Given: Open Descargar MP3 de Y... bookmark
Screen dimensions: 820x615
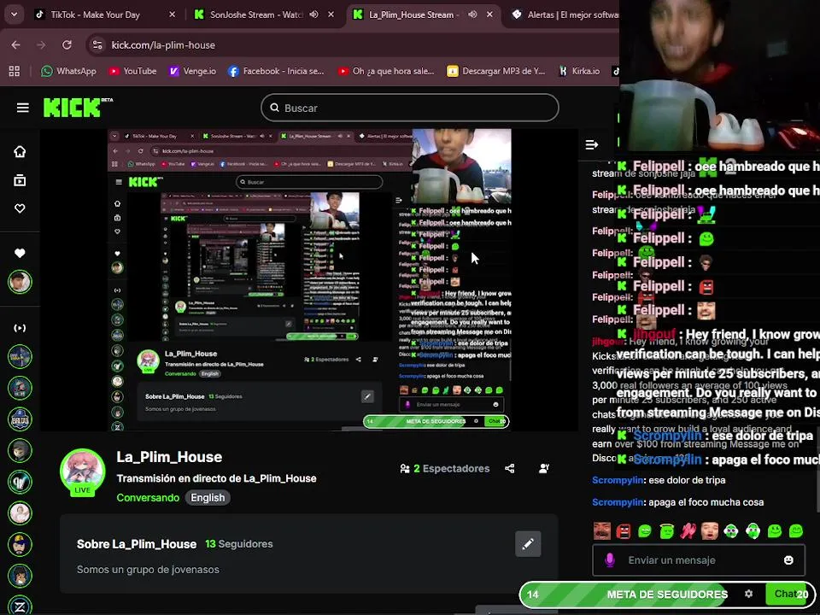Looking at the screenshot, I should click(x=496, y=71).
